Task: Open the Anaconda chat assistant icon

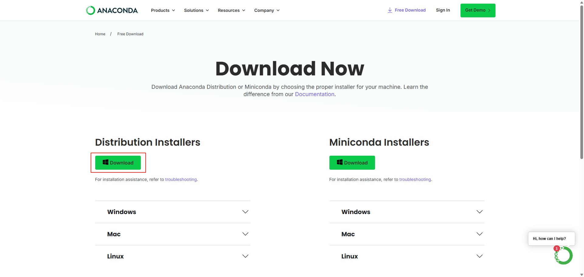Action: 564,255
